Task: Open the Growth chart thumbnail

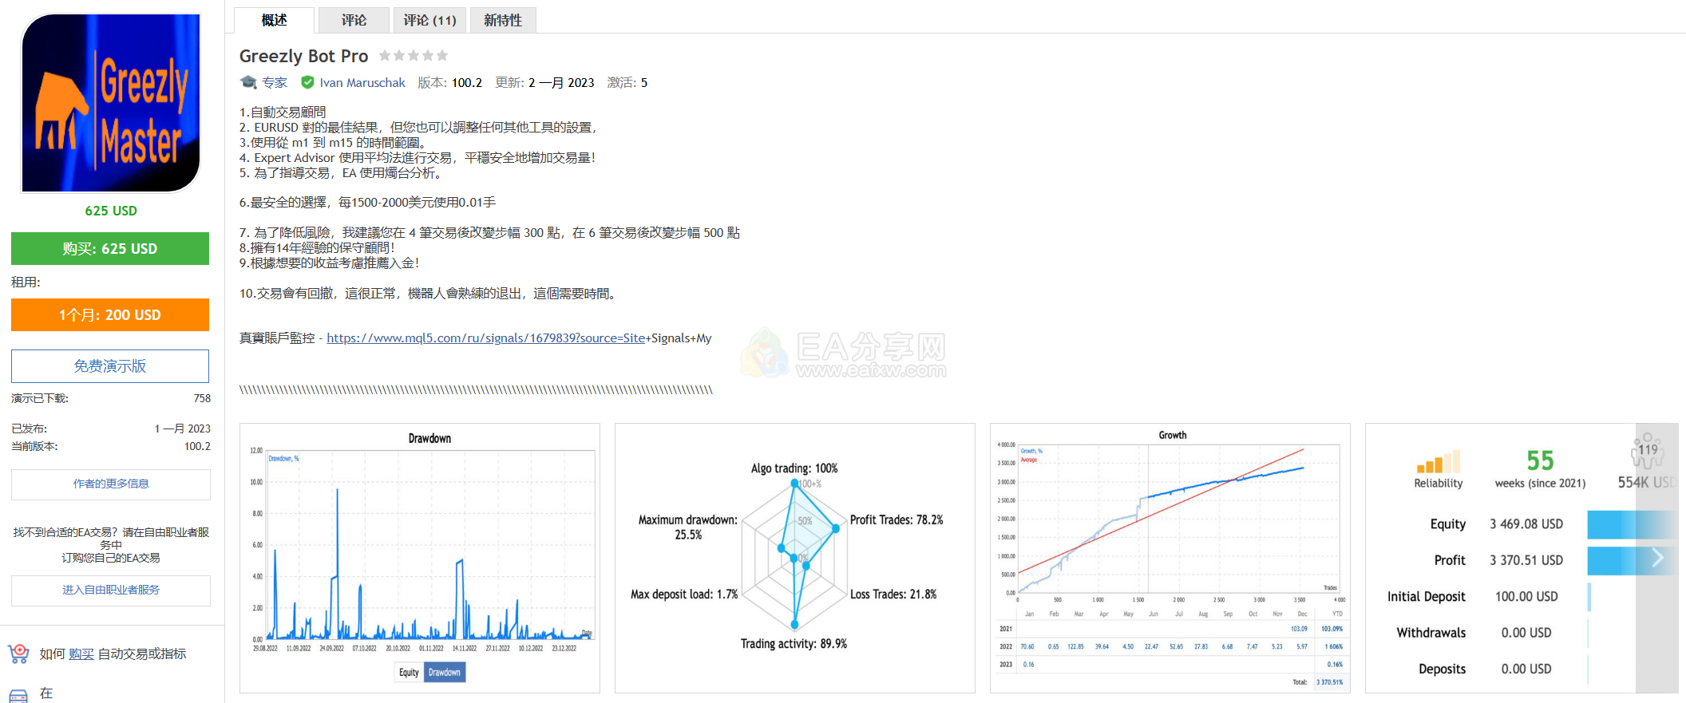Action: coord(1170,558)
